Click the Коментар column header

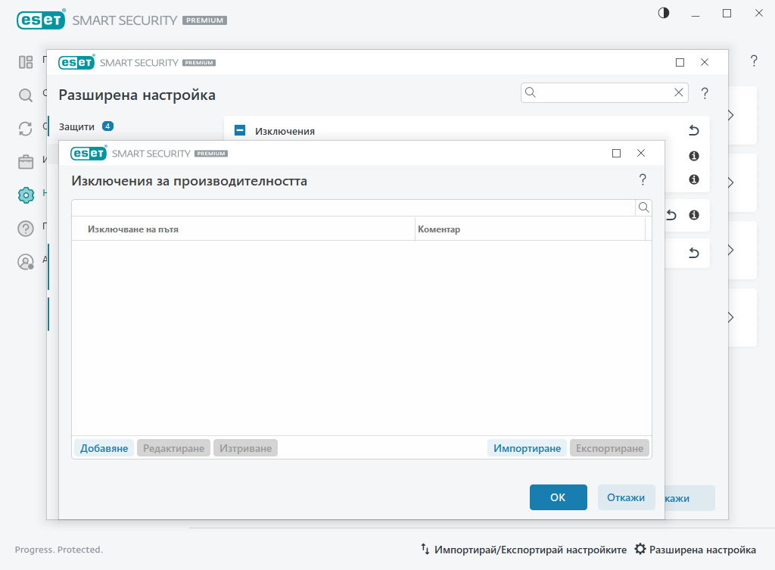[530, 229]
